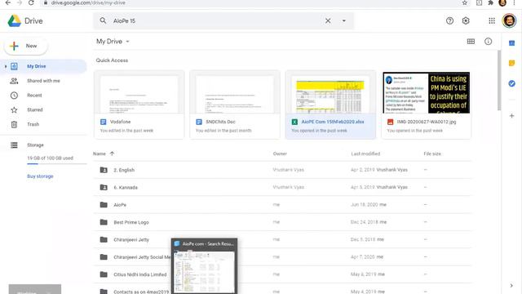
Task: Sort by the Name column header
Action: [100, 154]
